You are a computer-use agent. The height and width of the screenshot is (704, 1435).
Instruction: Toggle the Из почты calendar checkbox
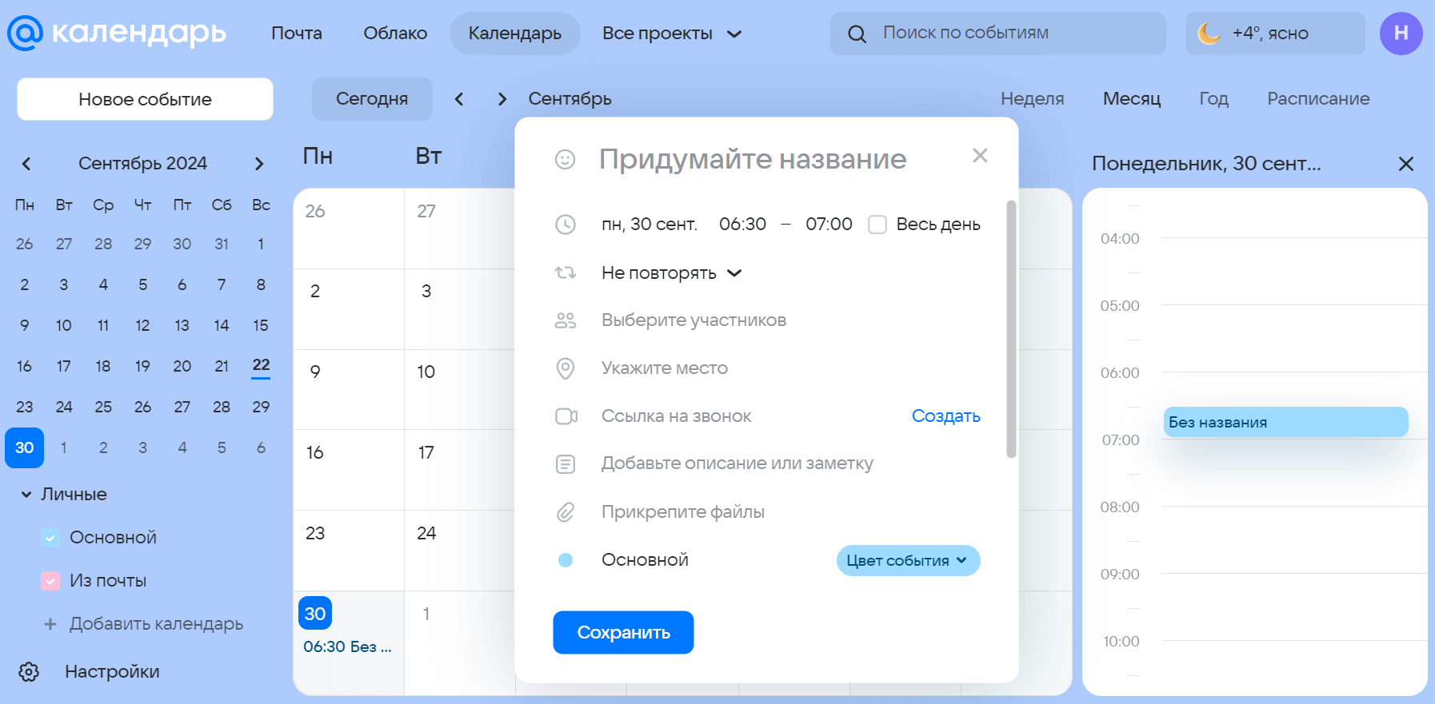coord(50,581)
